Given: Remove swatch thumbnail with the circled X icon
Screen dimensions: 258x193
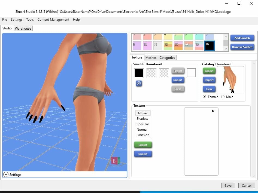Looking at the screenshot, I should [x=139, y=83].
